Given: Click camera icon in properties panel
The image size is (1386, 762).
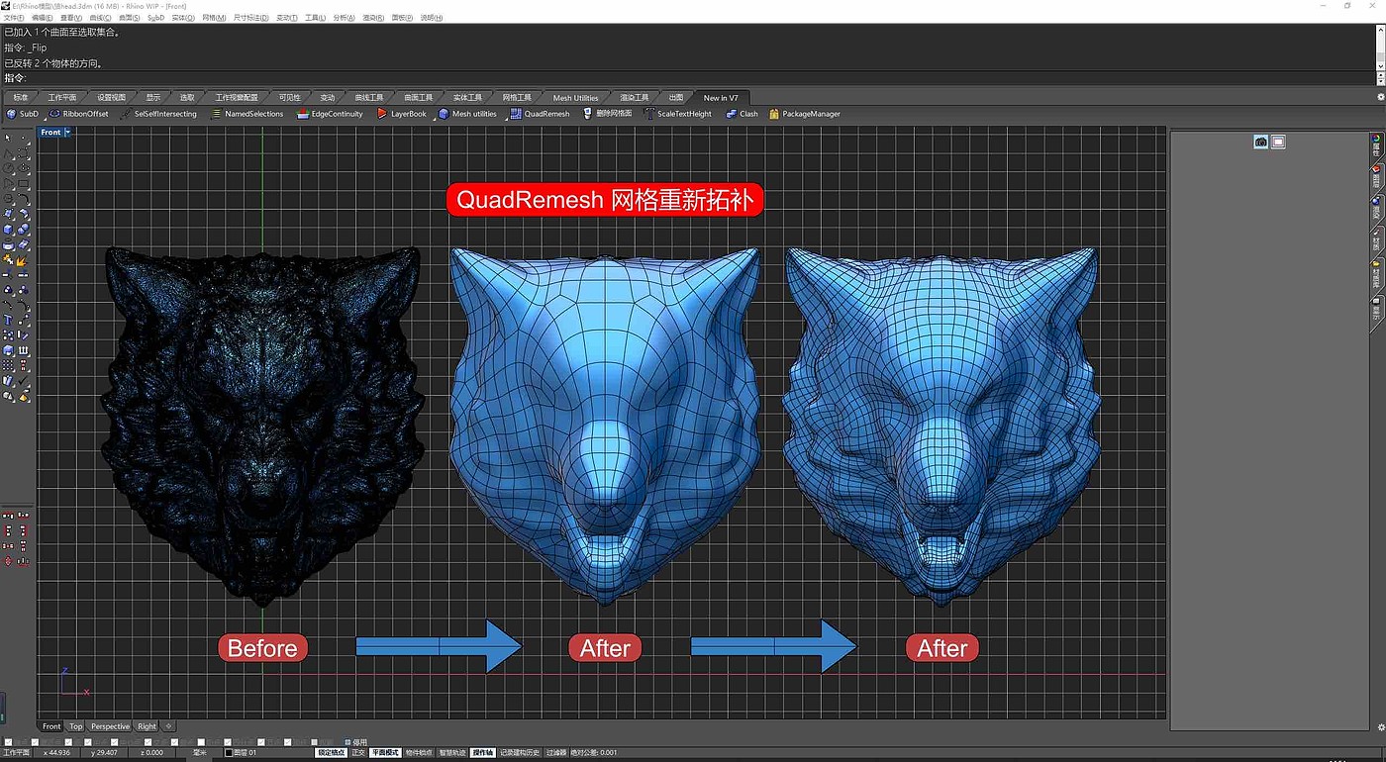Looking at the screenshot, I should pyautogui.click(x=1260, y=143).
